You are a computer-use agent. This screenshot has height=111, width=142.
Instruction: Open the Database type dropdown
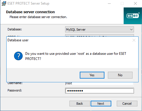point(100,30)
